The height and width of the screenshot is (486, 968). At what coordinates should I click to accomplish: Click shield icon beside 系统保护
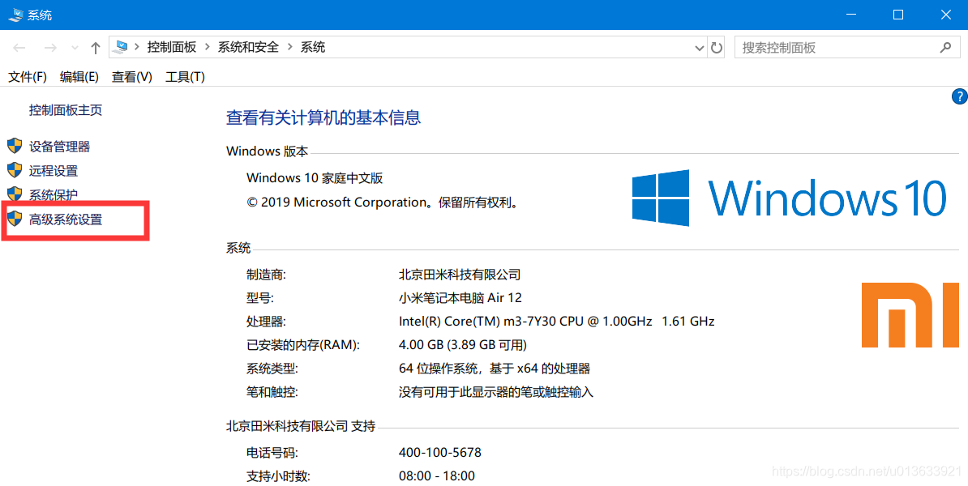pos(15,194)
